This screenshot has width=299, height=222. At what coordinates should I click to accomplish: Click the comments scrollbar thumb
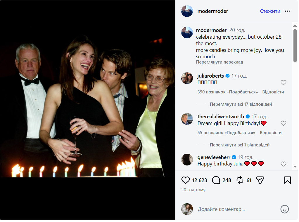[x=295, y=45]
